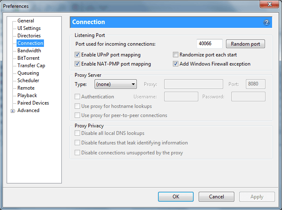Close the Preferences window
Viewport: 282px width, 210px height.
269,4
